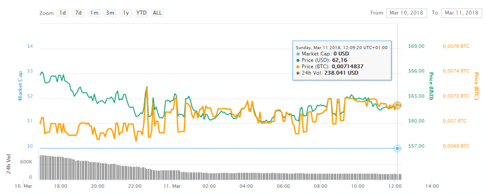Click the $0 Market Cap label

(x=30, y=146)
